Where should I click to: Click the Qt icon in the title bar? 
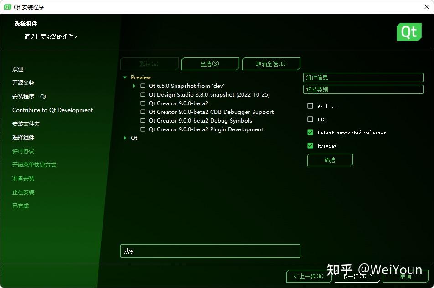(7, 7)
